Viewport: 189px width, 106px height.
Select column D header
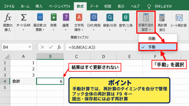coord(103,56)
